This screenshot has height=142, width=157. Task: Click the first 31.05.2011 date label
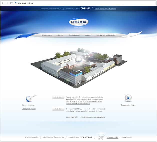point(58,97)
